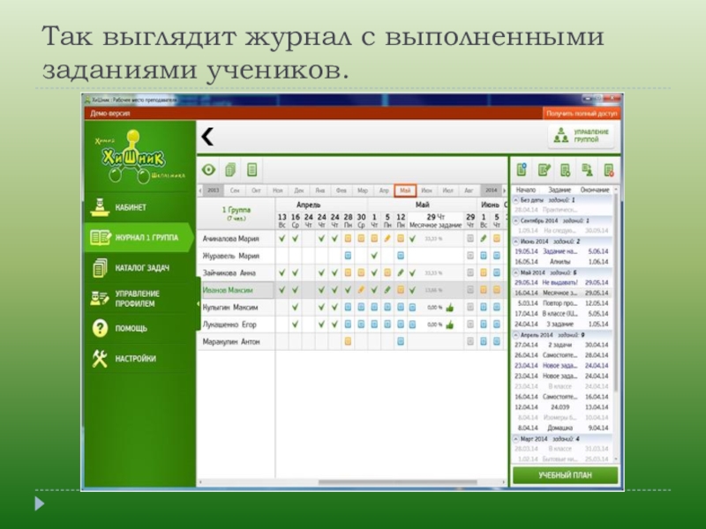Select the 24.039 task row
706x529 pixels.
(562, 407)
